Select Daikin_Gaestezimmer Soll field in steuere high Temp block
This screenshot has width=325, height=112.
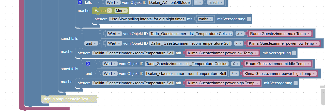(133, 83)
